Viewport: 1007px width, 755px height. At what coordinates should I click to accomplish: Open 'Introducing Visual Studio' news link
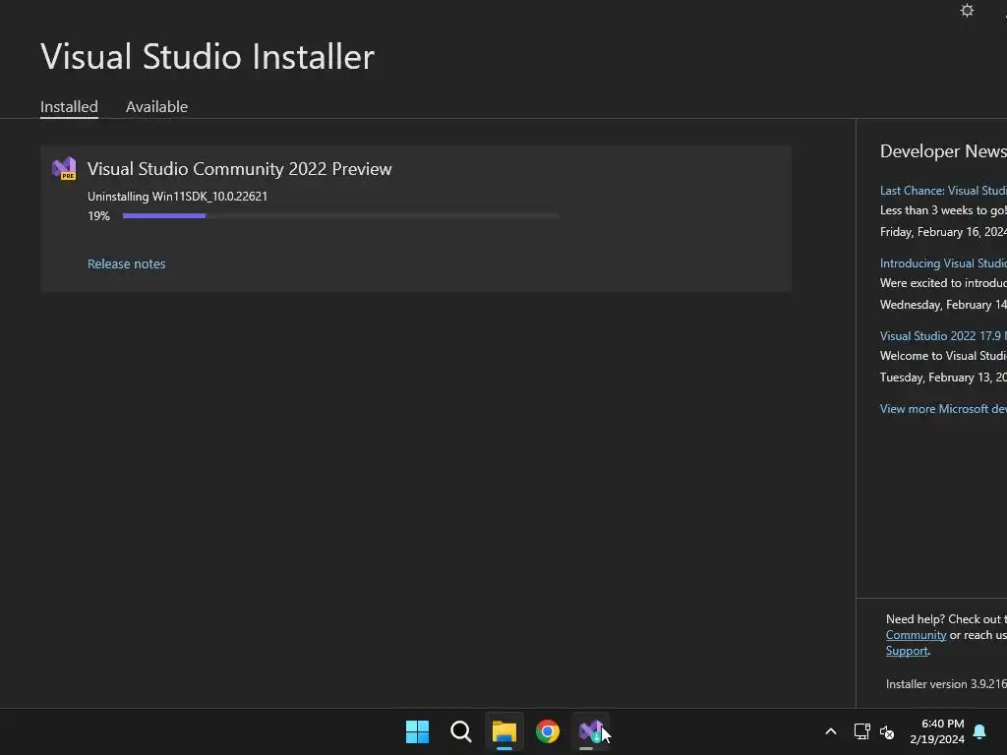click(x=943, y=263)
